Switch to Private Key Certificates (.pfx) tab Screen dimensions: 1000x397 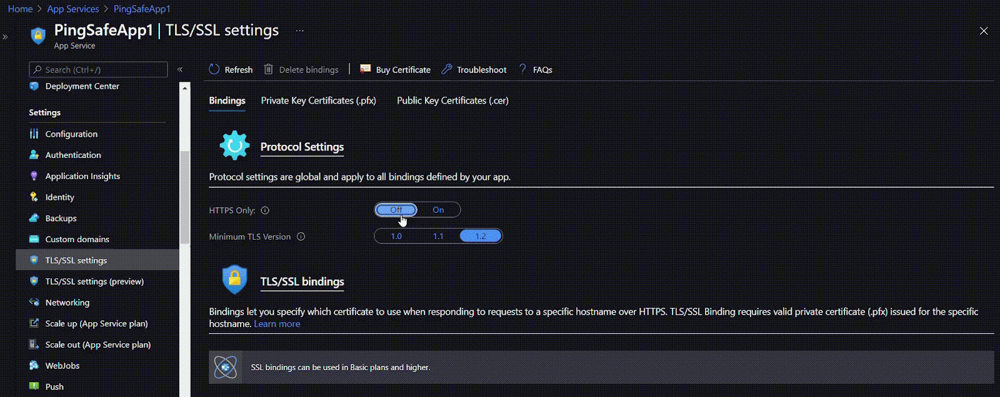[x=318, y=100]
